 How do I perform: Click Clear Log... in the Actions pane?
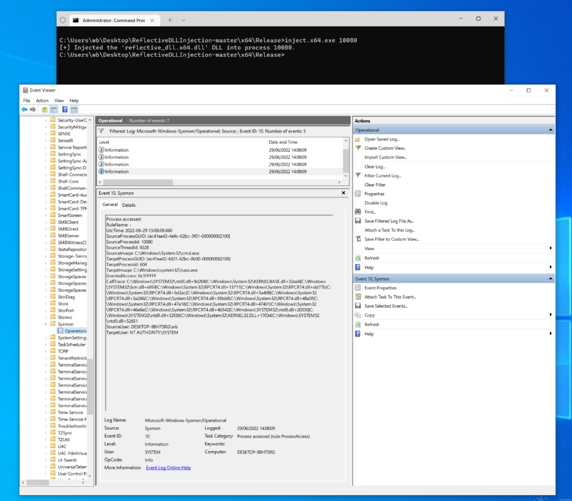375,167
